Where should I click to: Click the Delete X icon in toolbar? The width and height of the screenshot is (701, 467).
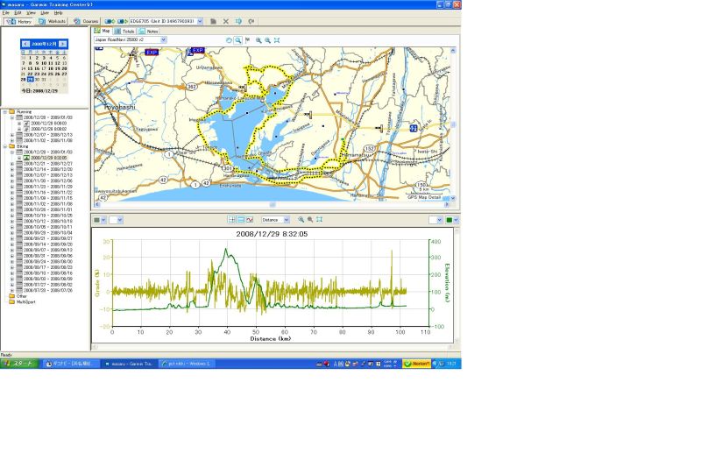226,21
